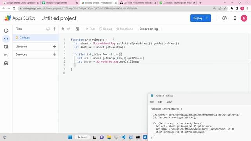Switch to Best Programming Wallpapers tab

[x=138, y=3]
